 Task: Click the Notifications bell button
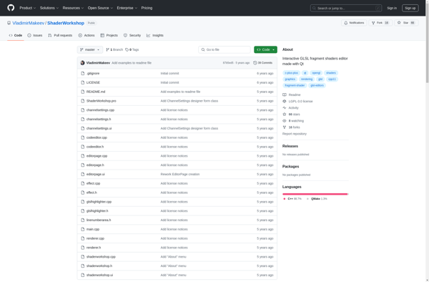354,23
